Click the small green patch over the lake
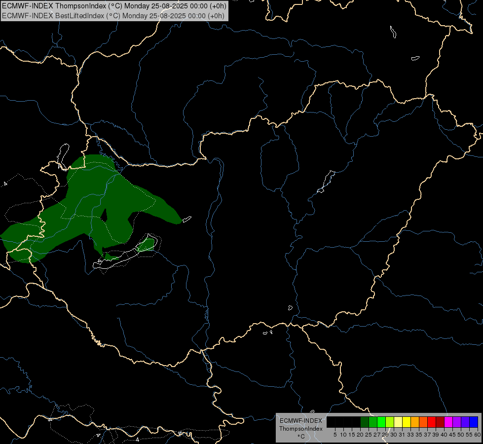Screen dimensions: 483x444 [146, 245]
